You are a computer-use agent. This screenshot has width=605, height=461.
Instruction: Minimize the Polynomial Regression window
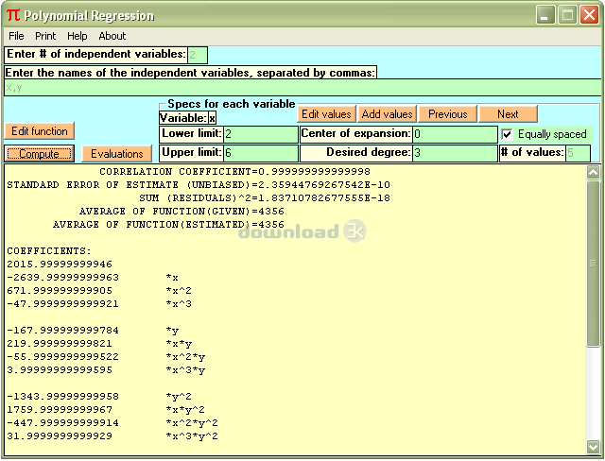pos(544,15)
